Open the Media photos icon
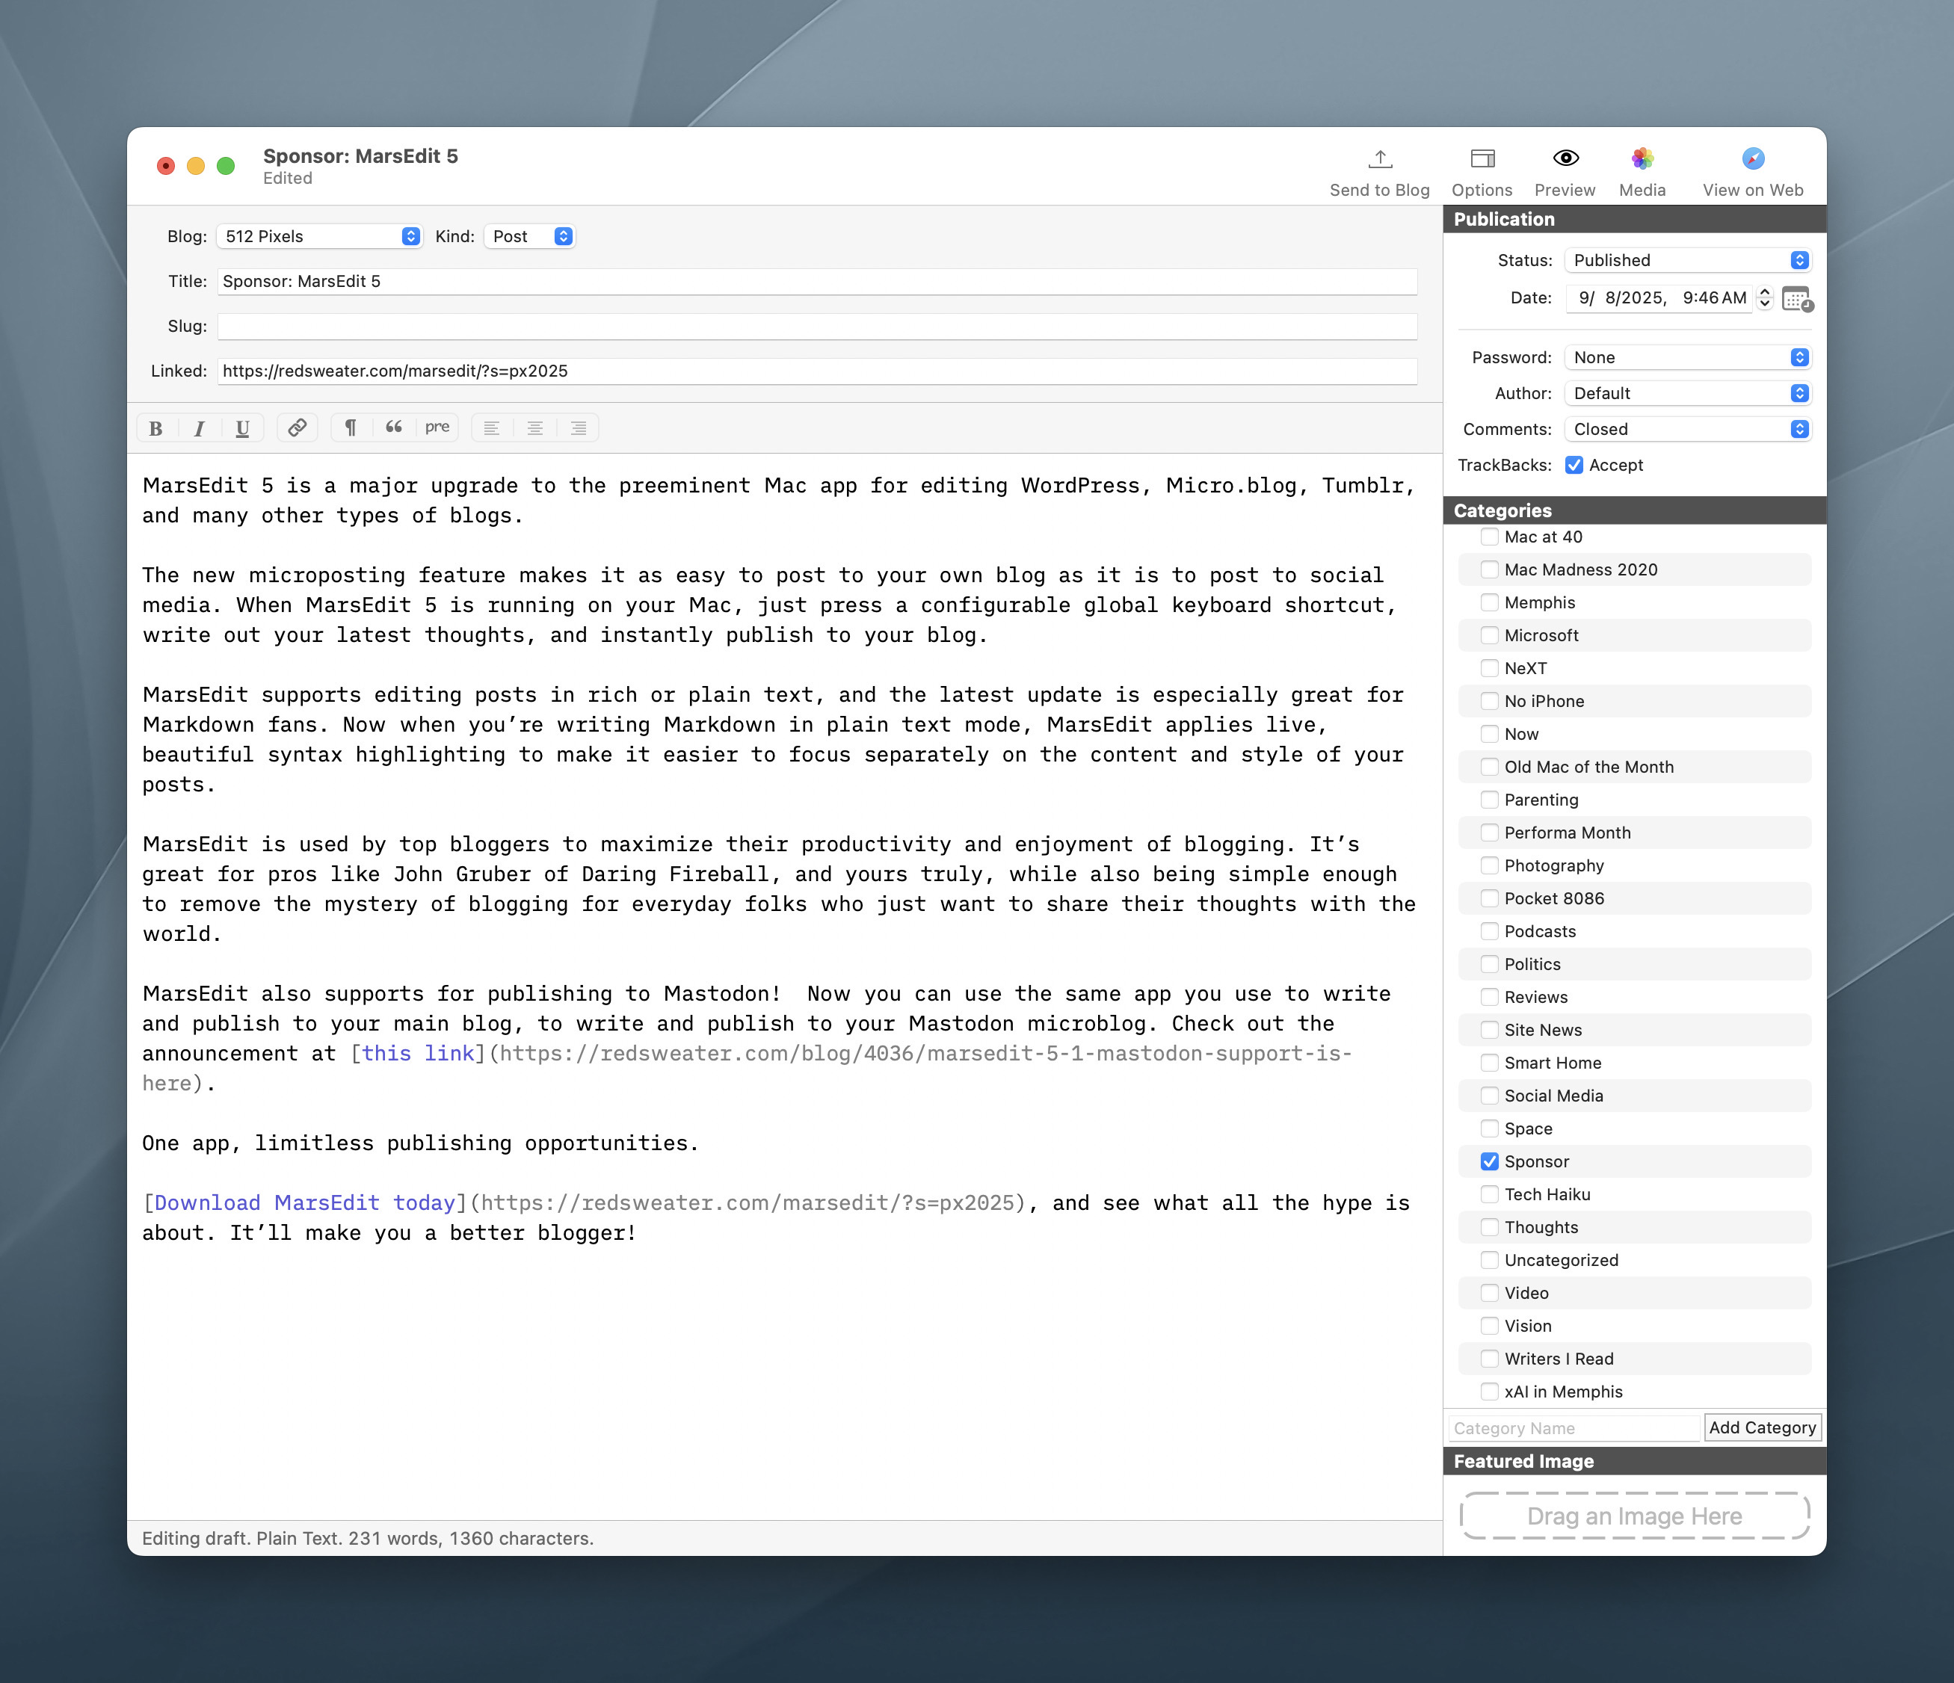The image size is (1954, 1683). (x=1643, y=158)
